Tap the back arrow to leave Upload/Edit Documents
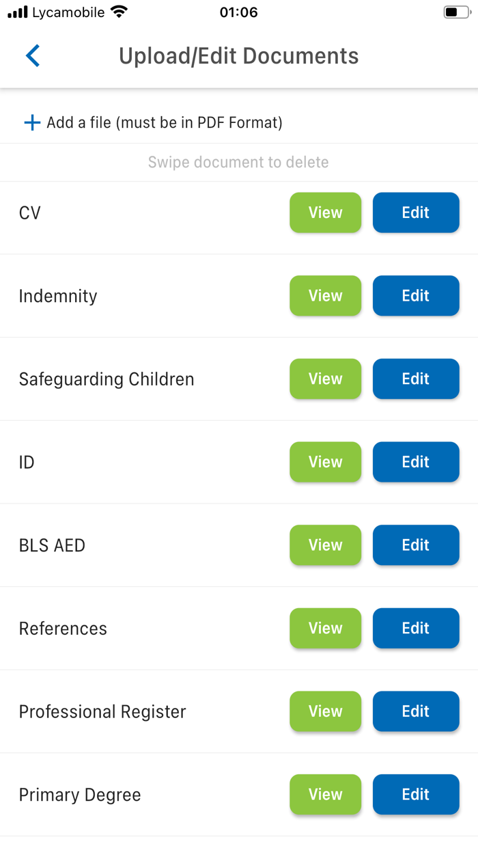 tap(32, 55)
